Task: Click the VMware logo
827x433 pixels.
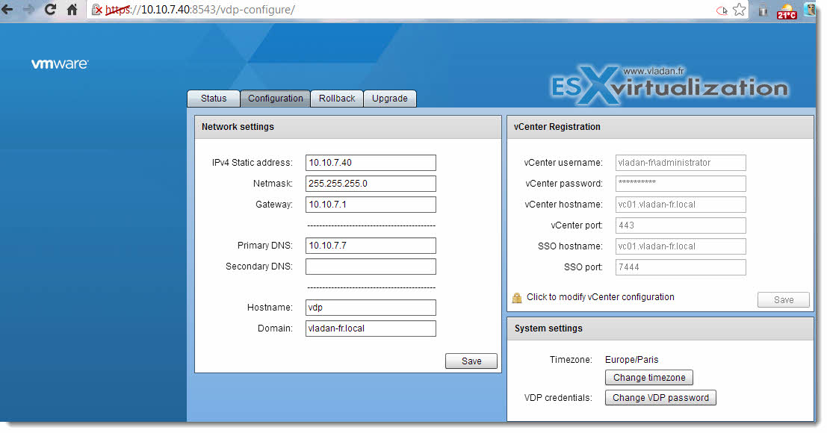Action: 60,63
